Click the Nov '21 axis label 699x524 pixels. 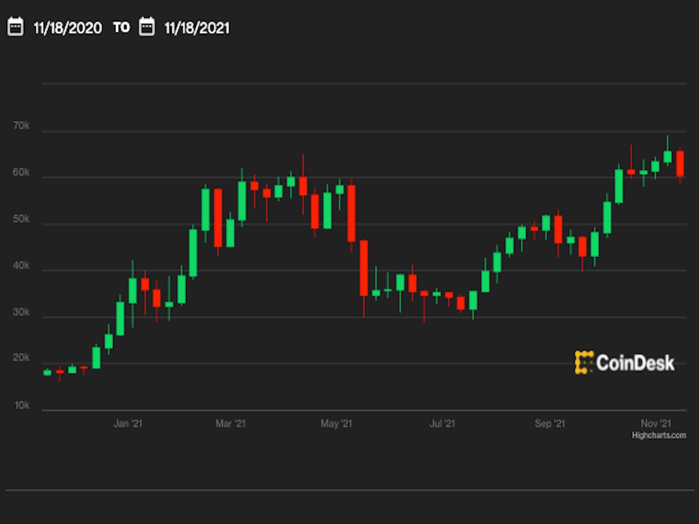(656, 423)
